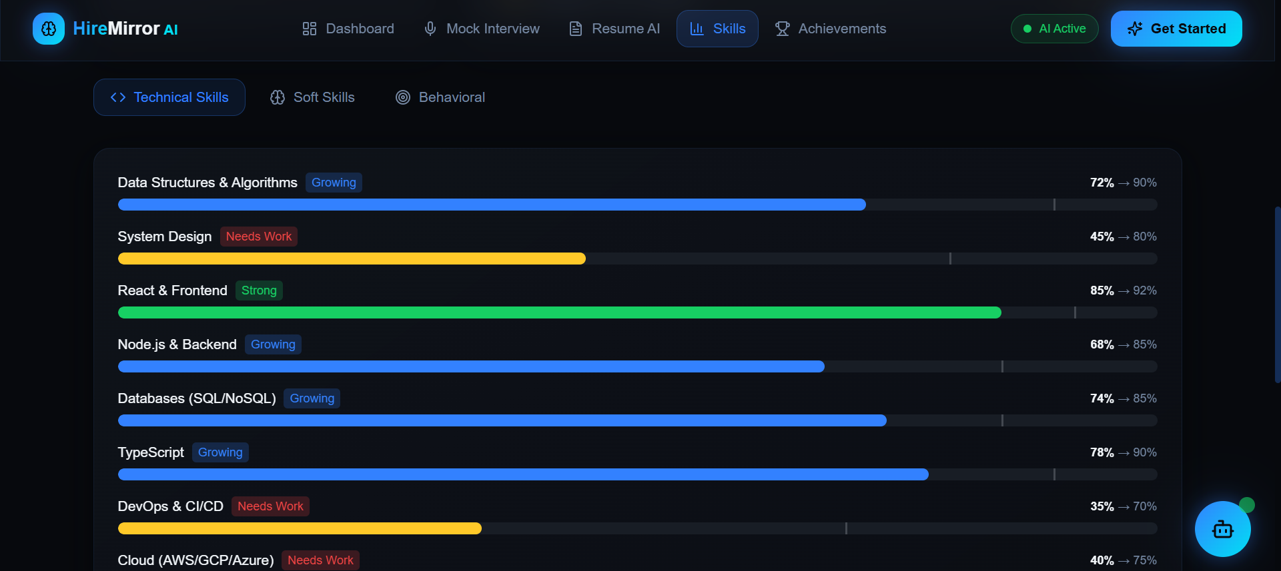Click the 35% → 70% score text
Viewport: 1281px width, 571px height.
click(1124, 506)
